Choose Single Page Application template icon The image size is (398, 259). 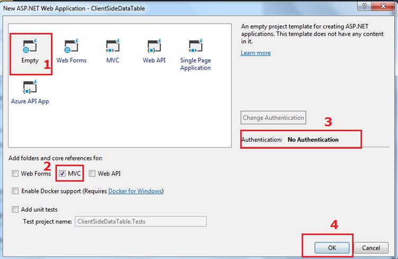tap(195, 46)
